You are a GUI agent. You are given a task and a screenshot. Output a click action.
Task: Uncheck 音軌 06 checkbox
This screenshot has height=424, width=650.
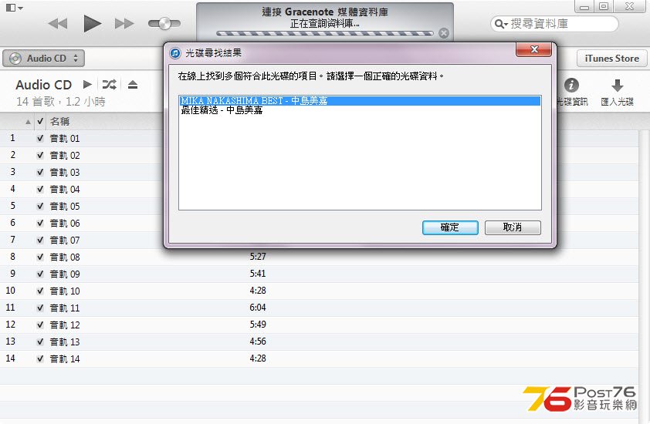(x=40, y=224)
